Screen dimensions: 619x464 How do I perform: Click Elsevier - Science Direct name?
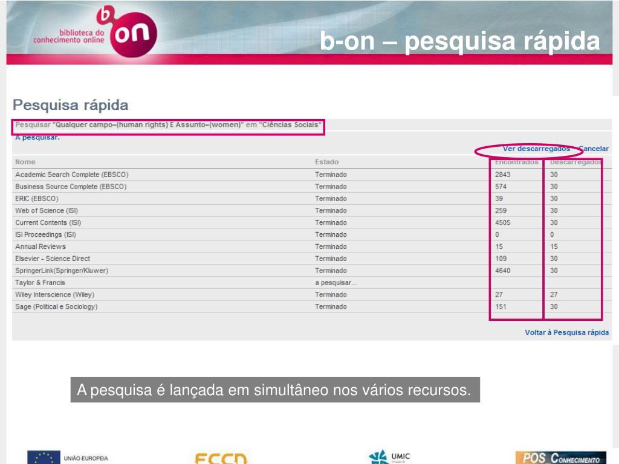click(x=53, y=259)
